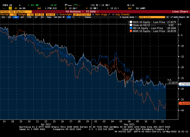This screenshot has height=137, width=190.
Task: Open the 96) Actions dropdown menu
Action: [74, 12]
